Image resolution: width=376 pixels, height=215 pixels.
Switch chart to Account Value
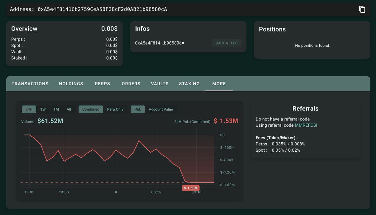click(x=161, y=109)
